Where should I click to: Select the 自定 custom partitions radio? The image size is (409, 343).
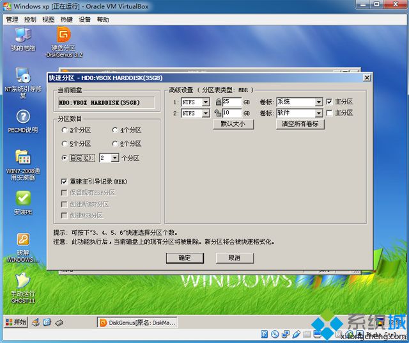[65, 158]
